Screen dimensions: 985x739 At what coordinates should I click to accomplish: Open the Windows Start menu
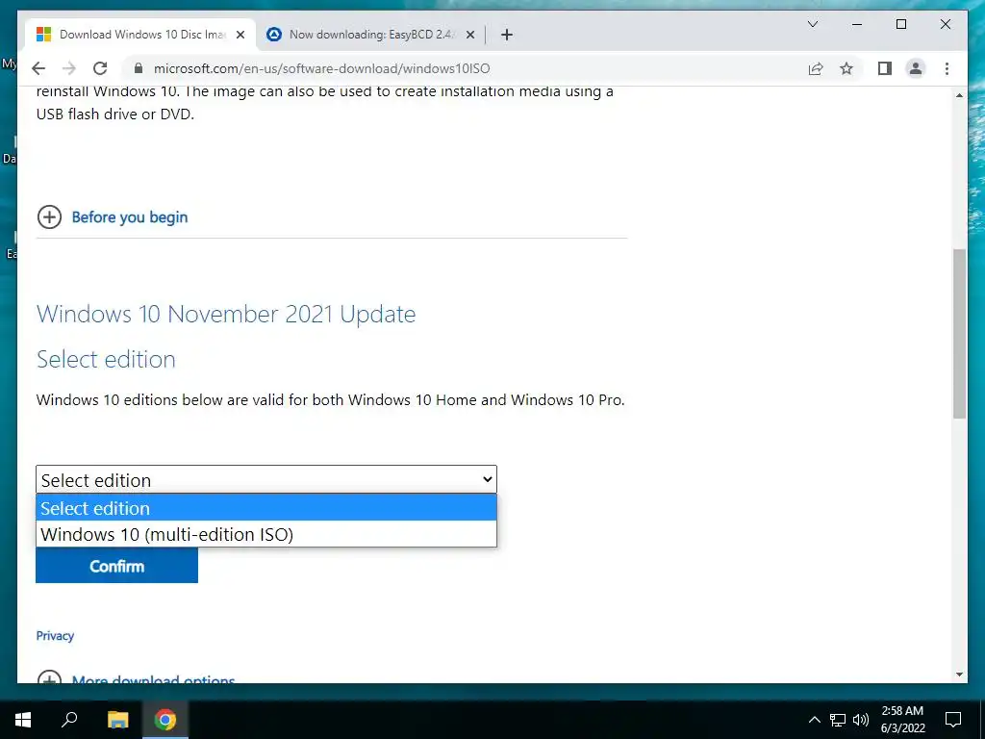click(x=23, y=720)
